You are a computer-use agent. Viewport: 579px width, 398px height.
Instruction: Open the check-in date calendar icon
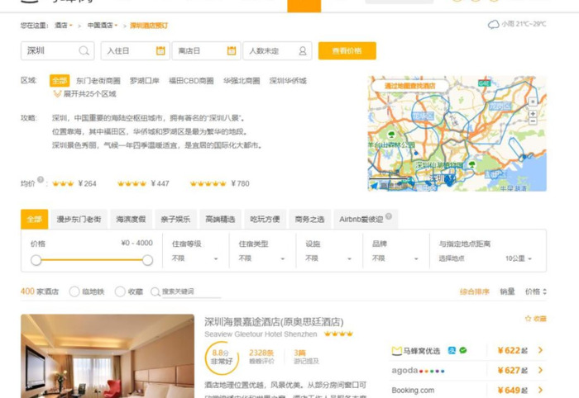[160, 50]
